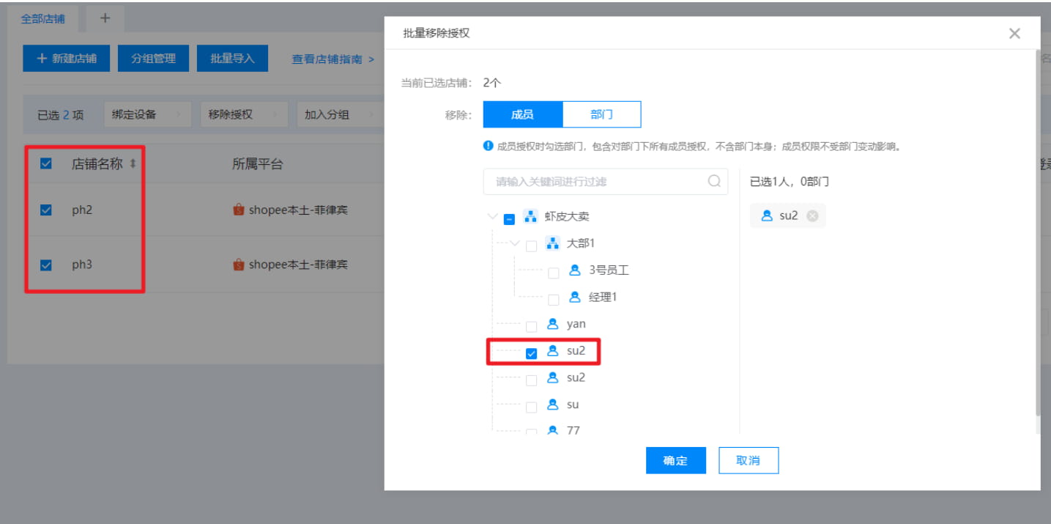This screenshot has width=1051, height=524.
Task: Click the 3号员工 user icon
Action: [x=575, y=270]
